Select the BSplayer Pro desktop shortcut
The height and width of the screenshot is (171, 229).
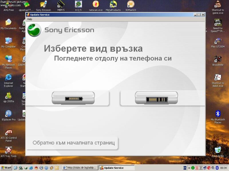9,116
